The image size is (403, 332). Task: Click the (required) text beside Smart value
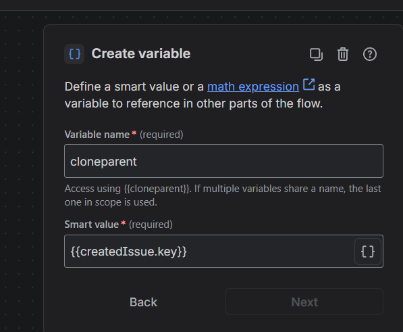click(151, 224)
